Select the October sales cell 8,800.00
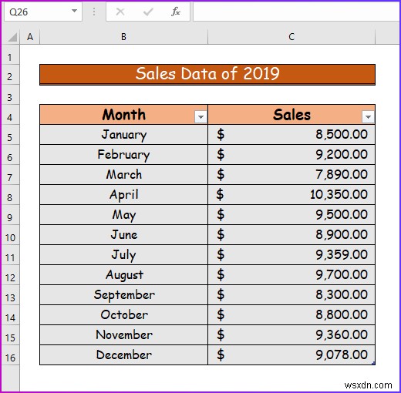The width and height of the screenshot is (401, 393). [x=291, y=315]
